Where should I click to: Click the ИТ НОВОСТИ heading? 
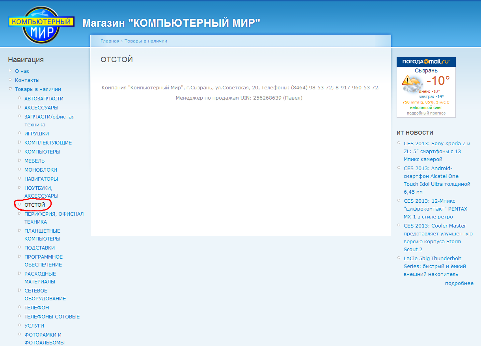(415, 133)
